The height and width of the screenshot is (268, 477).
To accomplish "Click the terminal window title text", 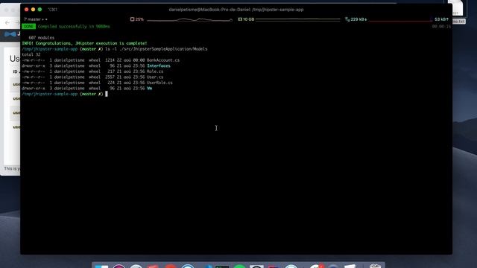I will [x=236, y=10].
